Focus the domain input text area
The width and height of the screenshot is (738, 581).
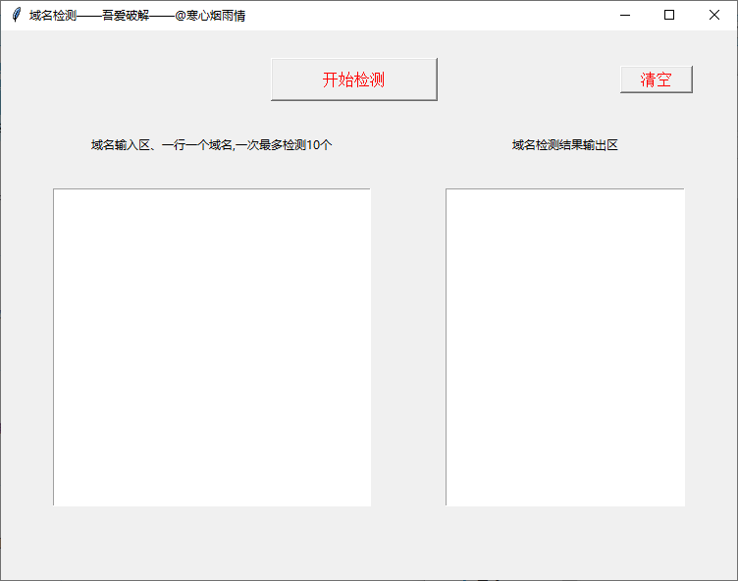click(212, 347)
